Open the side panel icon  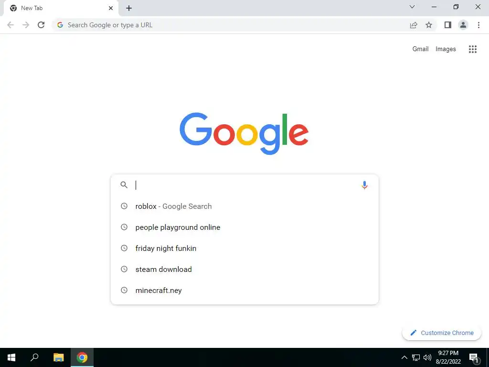coord(448,25)
